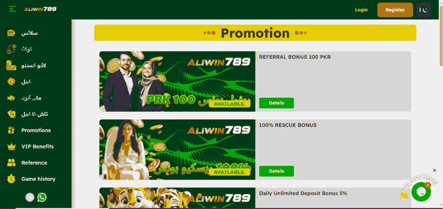
Task: Open the live chat bubble
Action: [421, 192]
